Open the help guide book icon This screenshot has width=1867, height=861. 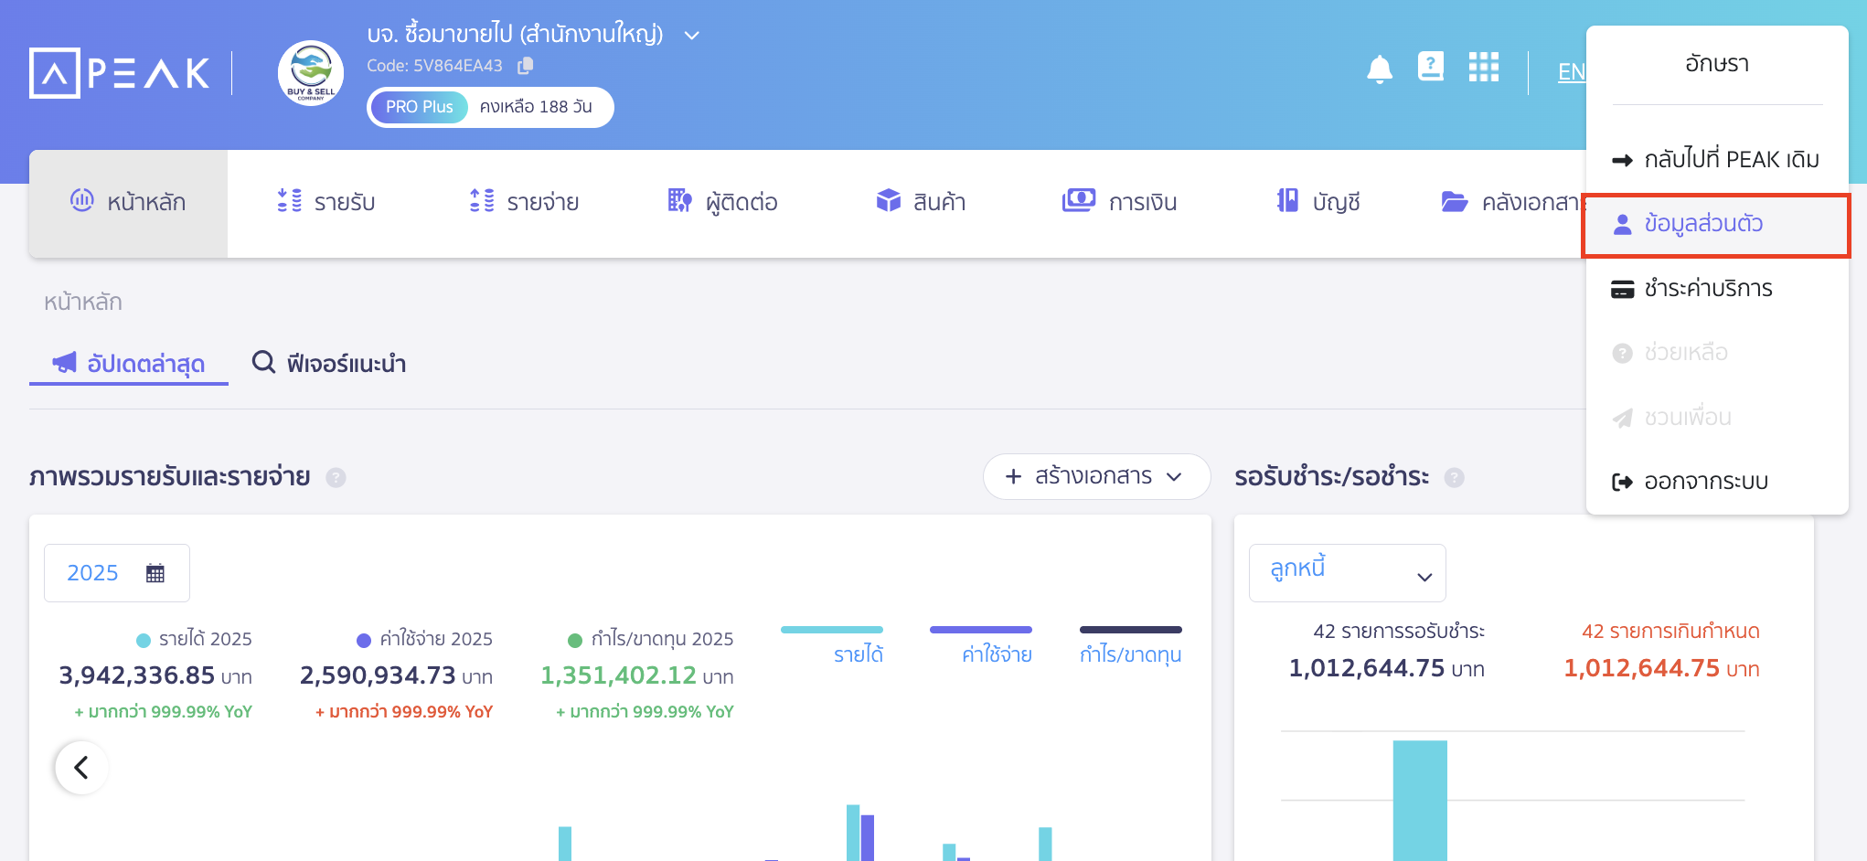[x=1430, y=67]
